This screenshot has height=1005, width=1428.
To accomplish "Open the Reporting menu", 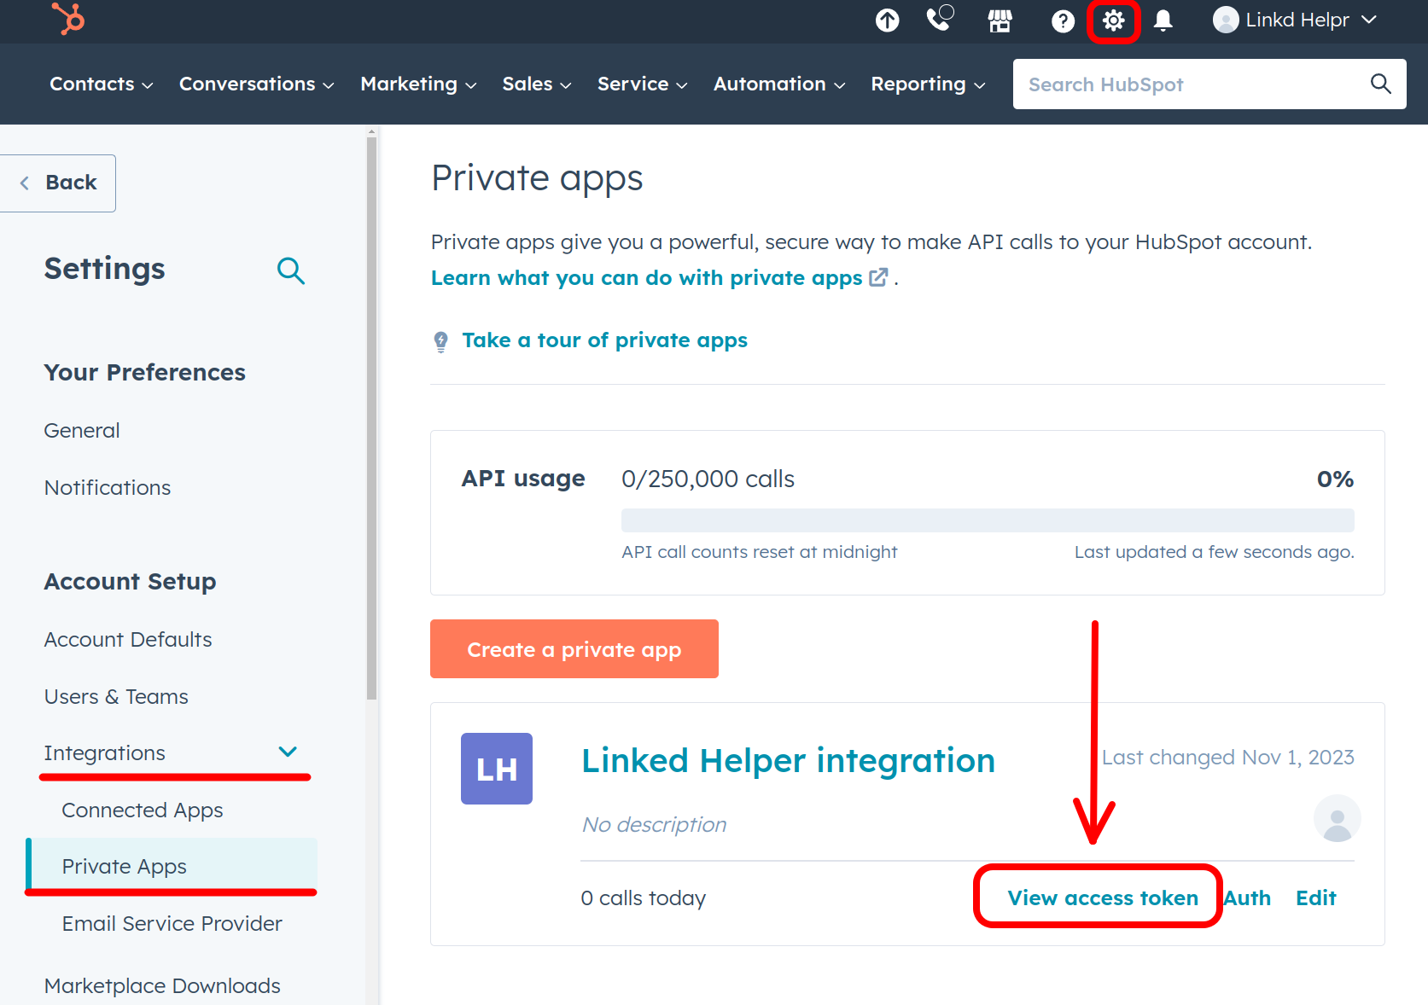I will 928,84.
